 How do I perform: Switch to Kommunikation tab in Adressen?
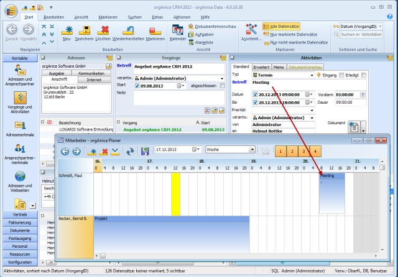(x=91, y=73)
